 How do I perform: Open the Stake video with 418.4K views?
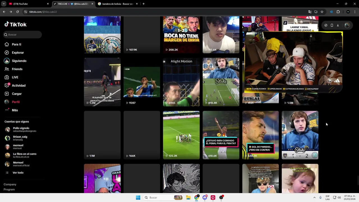click(221, 82)
